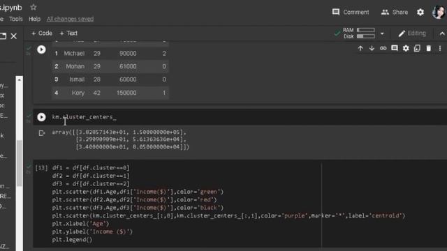This screenshot has width=447, height=251.
Task: Click the line 'df1 = df[df.cluster==0]'
Action: pos(91,167)
